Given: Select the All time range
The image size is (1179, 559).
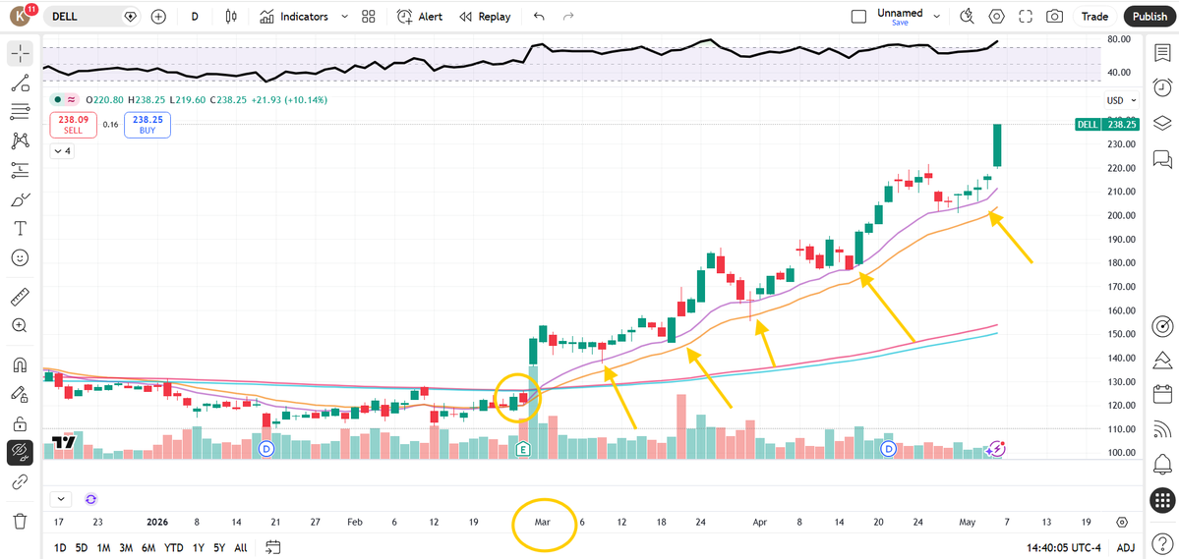Looking at the screenshot, I should tap(241, 548).
